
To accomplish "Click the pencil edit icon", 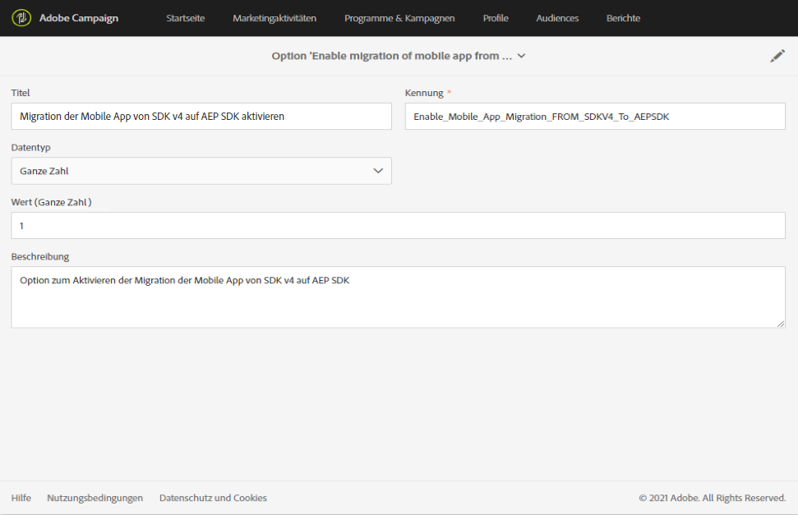I will pyautogui.click(x=777, y=56).
